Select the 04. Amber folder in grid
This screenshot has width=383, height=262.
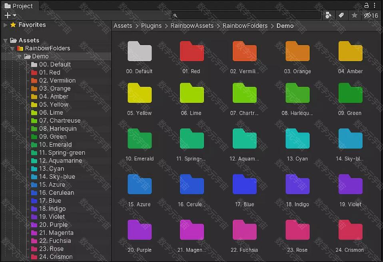350,52
